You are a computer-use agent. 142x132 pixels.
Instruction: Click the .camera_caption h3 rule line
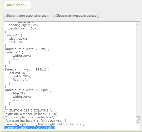[x=45, y=124]
